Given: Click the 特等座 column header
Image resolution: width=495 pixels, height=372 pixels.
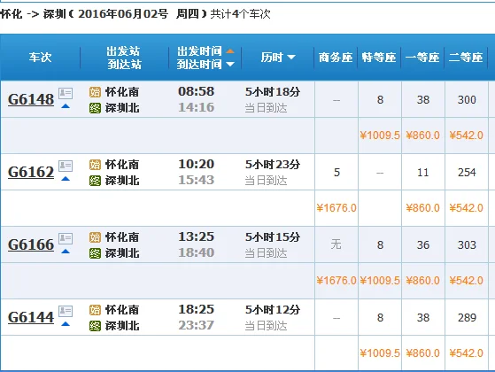Looking at the screenshot, I should [379, 58].
